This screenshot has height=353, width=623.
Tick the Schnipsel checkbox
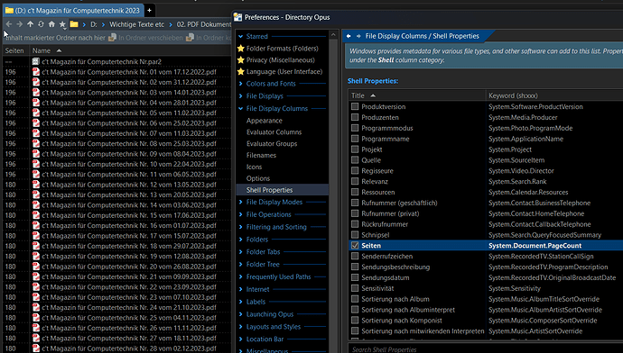pos(355,235)
